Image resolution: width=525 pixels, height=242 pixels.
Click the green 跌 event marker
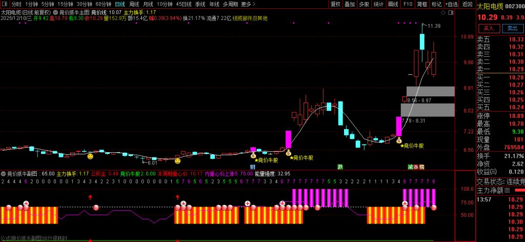(340, 167)
